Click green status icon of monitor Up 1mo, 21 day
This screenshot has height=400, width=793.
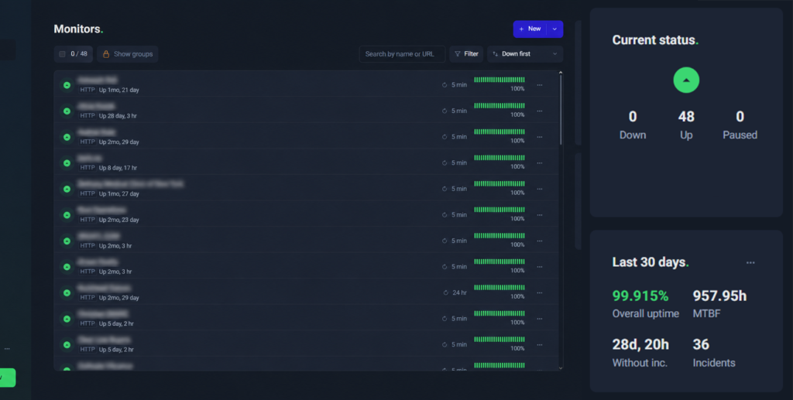tap(67, 85)
